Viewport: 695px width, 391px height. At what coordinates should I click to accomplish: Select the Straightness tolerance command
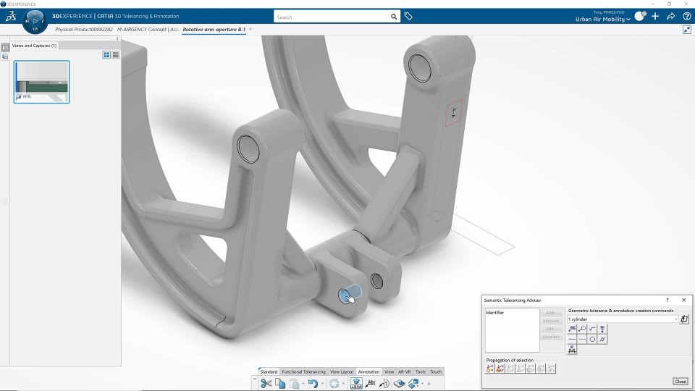572,339
